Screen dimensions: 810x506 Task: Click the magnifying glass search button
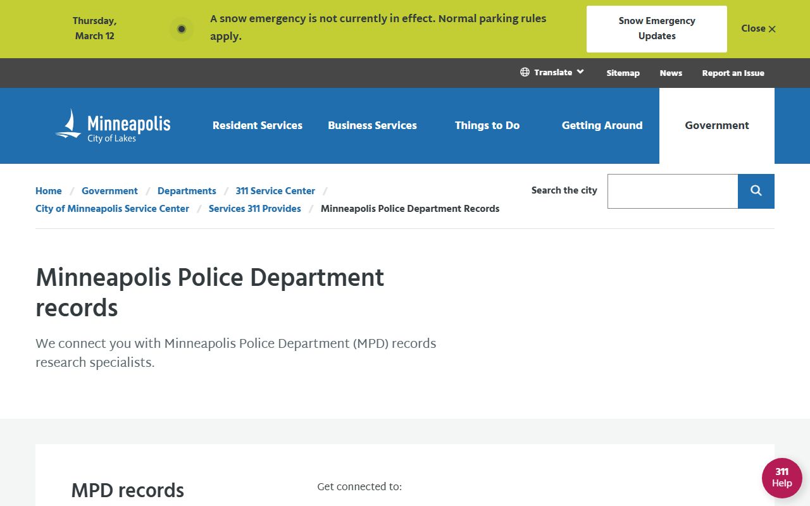click(x=756, y=191)
